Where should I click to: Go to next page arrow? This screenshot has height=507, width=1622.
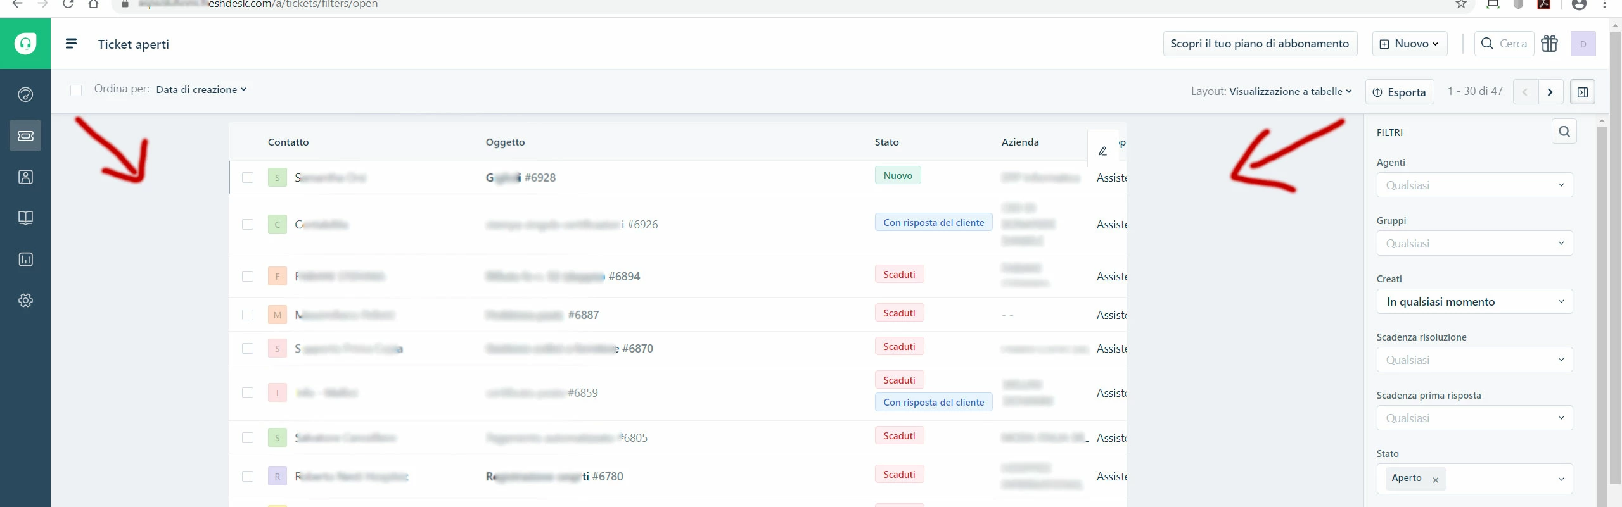pyautogui.click(x=1550, y=92)
